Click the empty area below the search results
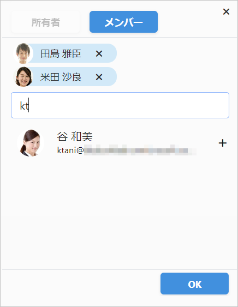Screen dimensions: 238x307 [x=119, y=213]
